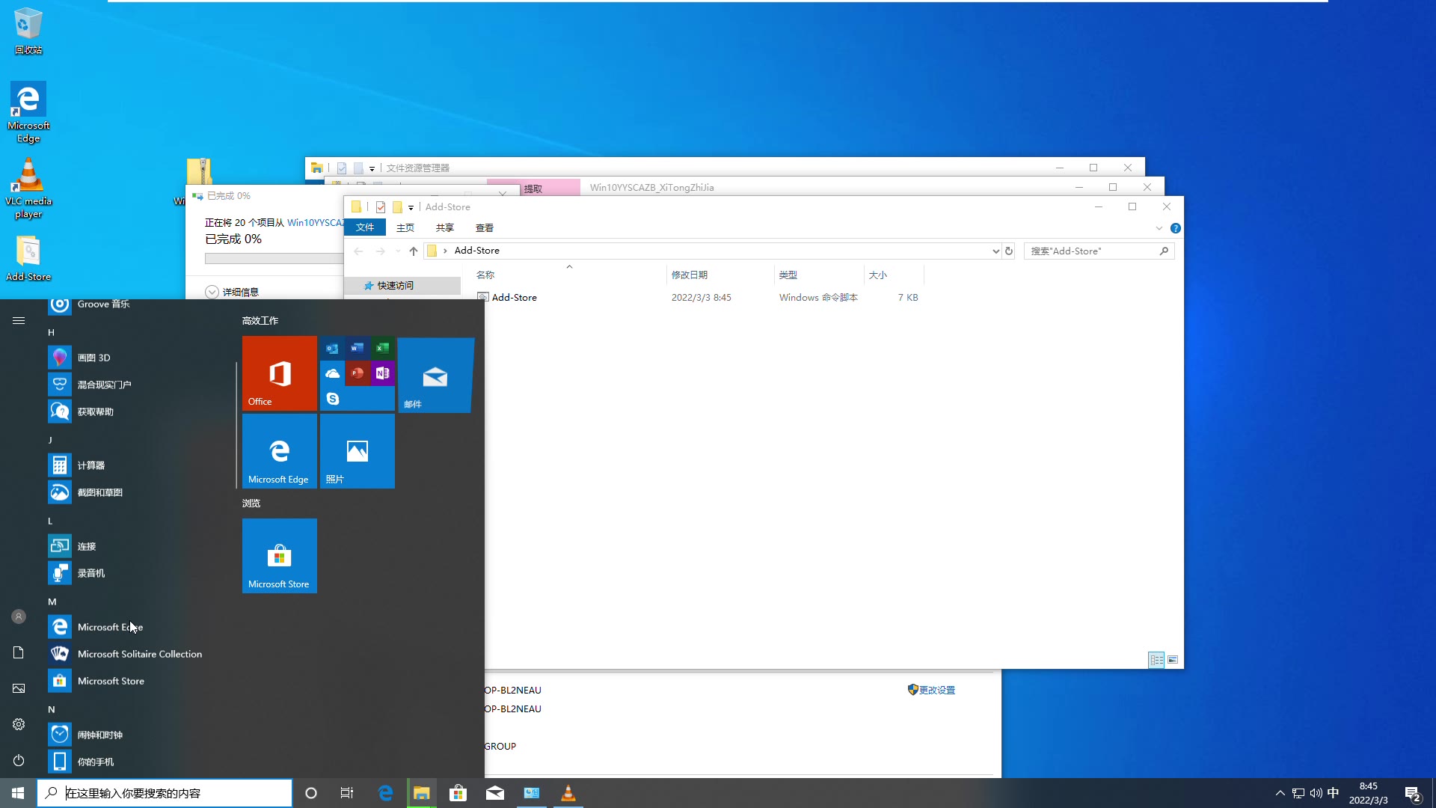Open Outlook from the Office apps tile
The height and width of the screenshot is (808, 1436).
click(332, 348)
